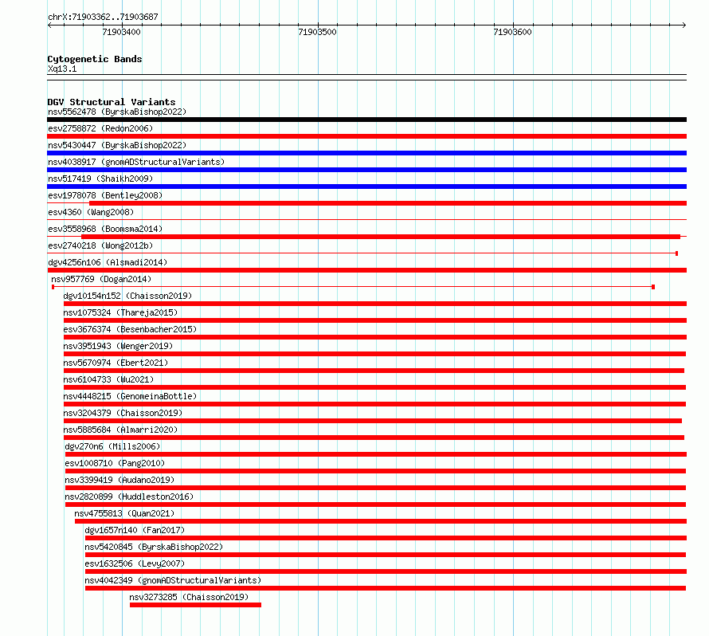
Task: Click the short red bar of nsv3273285
Action: (195, 605)
